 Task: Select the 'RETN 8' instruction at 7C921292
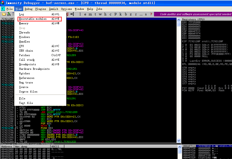(46, 126)
